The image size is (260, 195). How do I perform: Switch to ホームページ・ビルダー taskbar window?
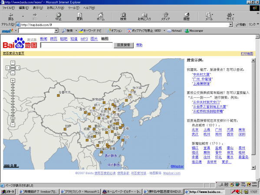[122, 192]
